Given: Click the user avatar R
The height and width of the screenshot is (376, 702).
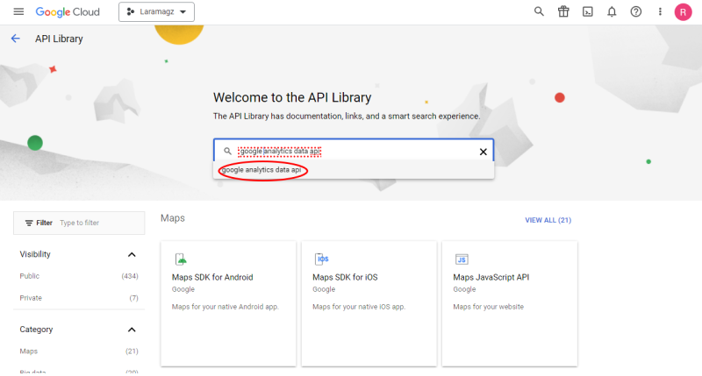Looking at the screenshot, I should [683, 12].
